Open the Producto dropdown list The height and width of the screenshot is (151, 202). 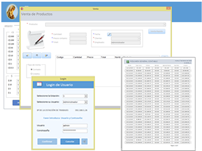click(x=164, y=24)
